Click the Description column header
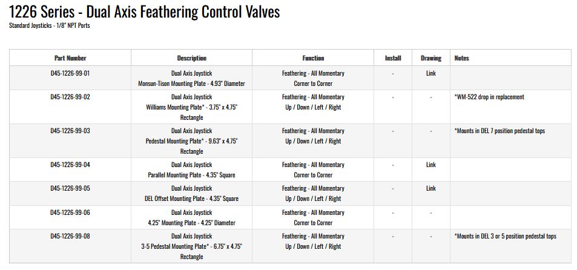 [x=191, y=58]
